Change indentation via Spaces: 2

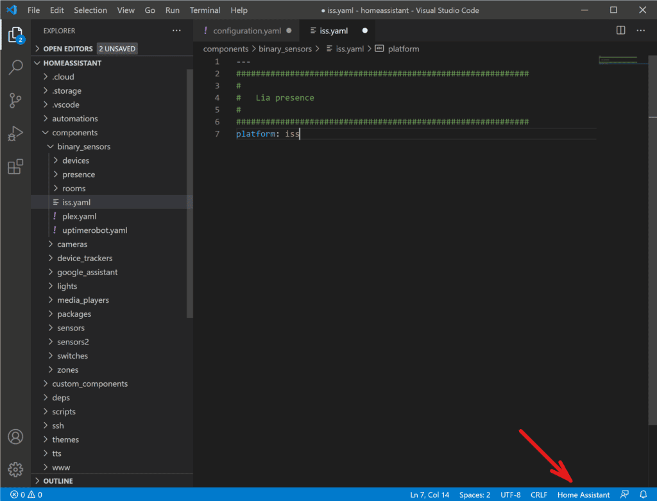click(x=475, y=495)
